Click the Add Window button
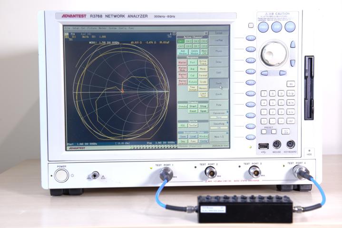Screen dimensions: 342x228 [182, 51]
